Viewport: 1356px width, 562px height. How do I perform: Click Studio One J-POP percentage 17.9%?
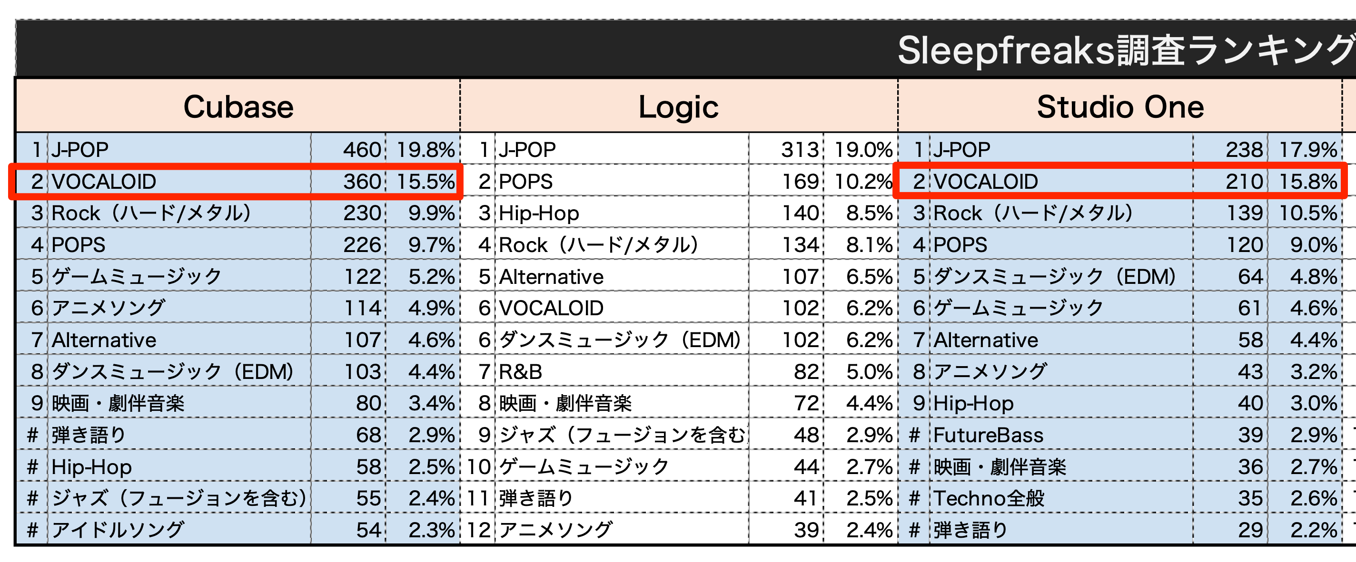click(x=1305, y=149)
